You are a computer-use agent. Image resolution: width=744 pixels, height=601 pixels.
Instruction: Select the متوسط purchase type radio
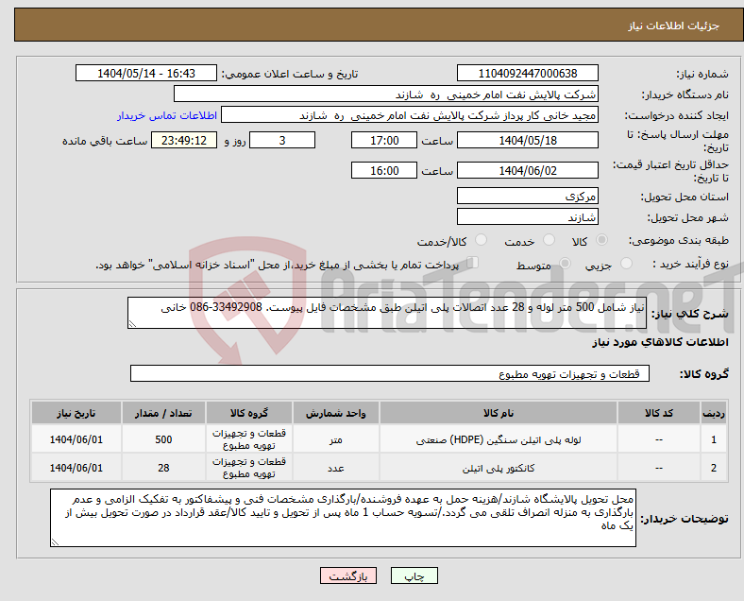566,263
